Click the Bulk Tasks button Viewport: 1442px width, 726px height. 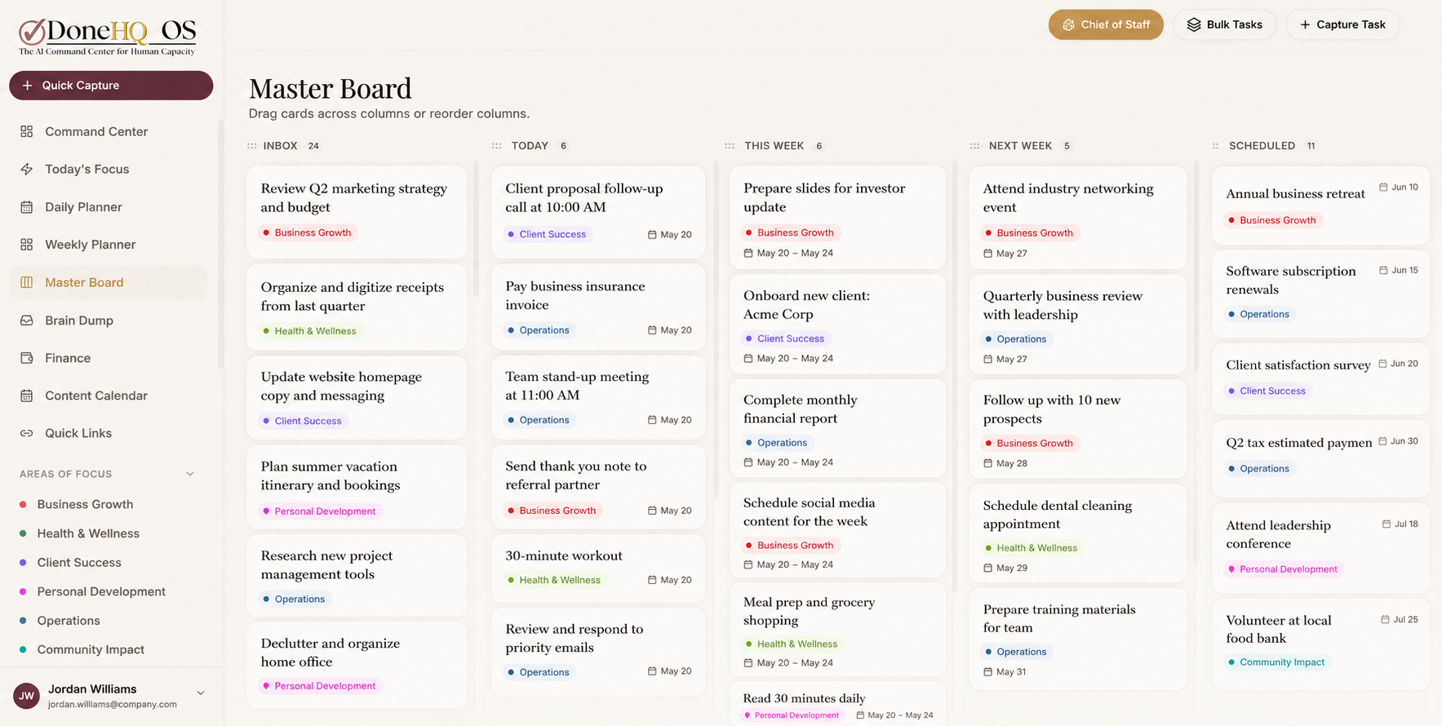1224,24
